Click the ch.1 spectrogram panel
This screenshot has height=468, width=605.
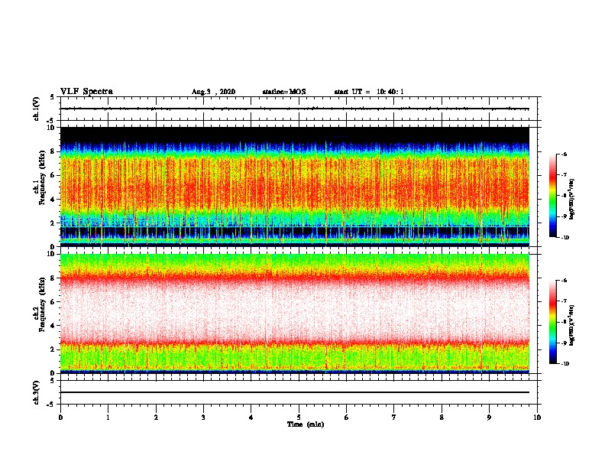[x=295, y=187]
